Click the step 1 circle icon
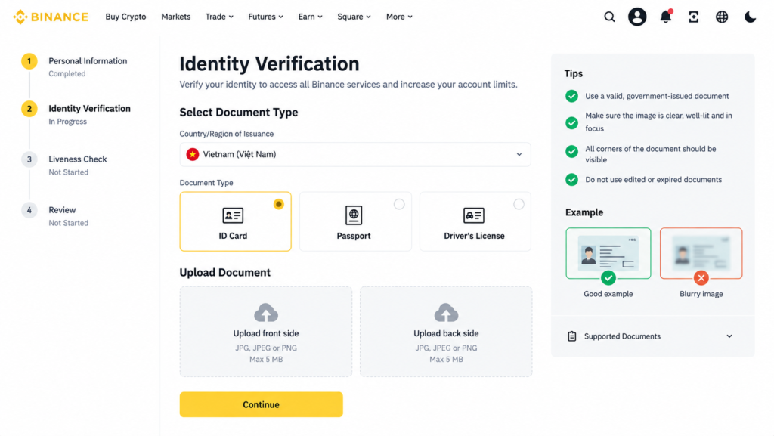This screenshot has height=436, width=774. click(x=29, y=61)
